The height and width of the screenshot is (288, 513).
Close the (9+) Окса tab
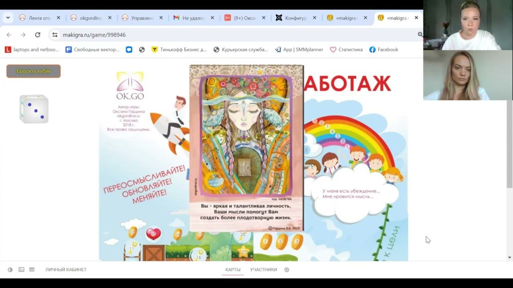264,18
